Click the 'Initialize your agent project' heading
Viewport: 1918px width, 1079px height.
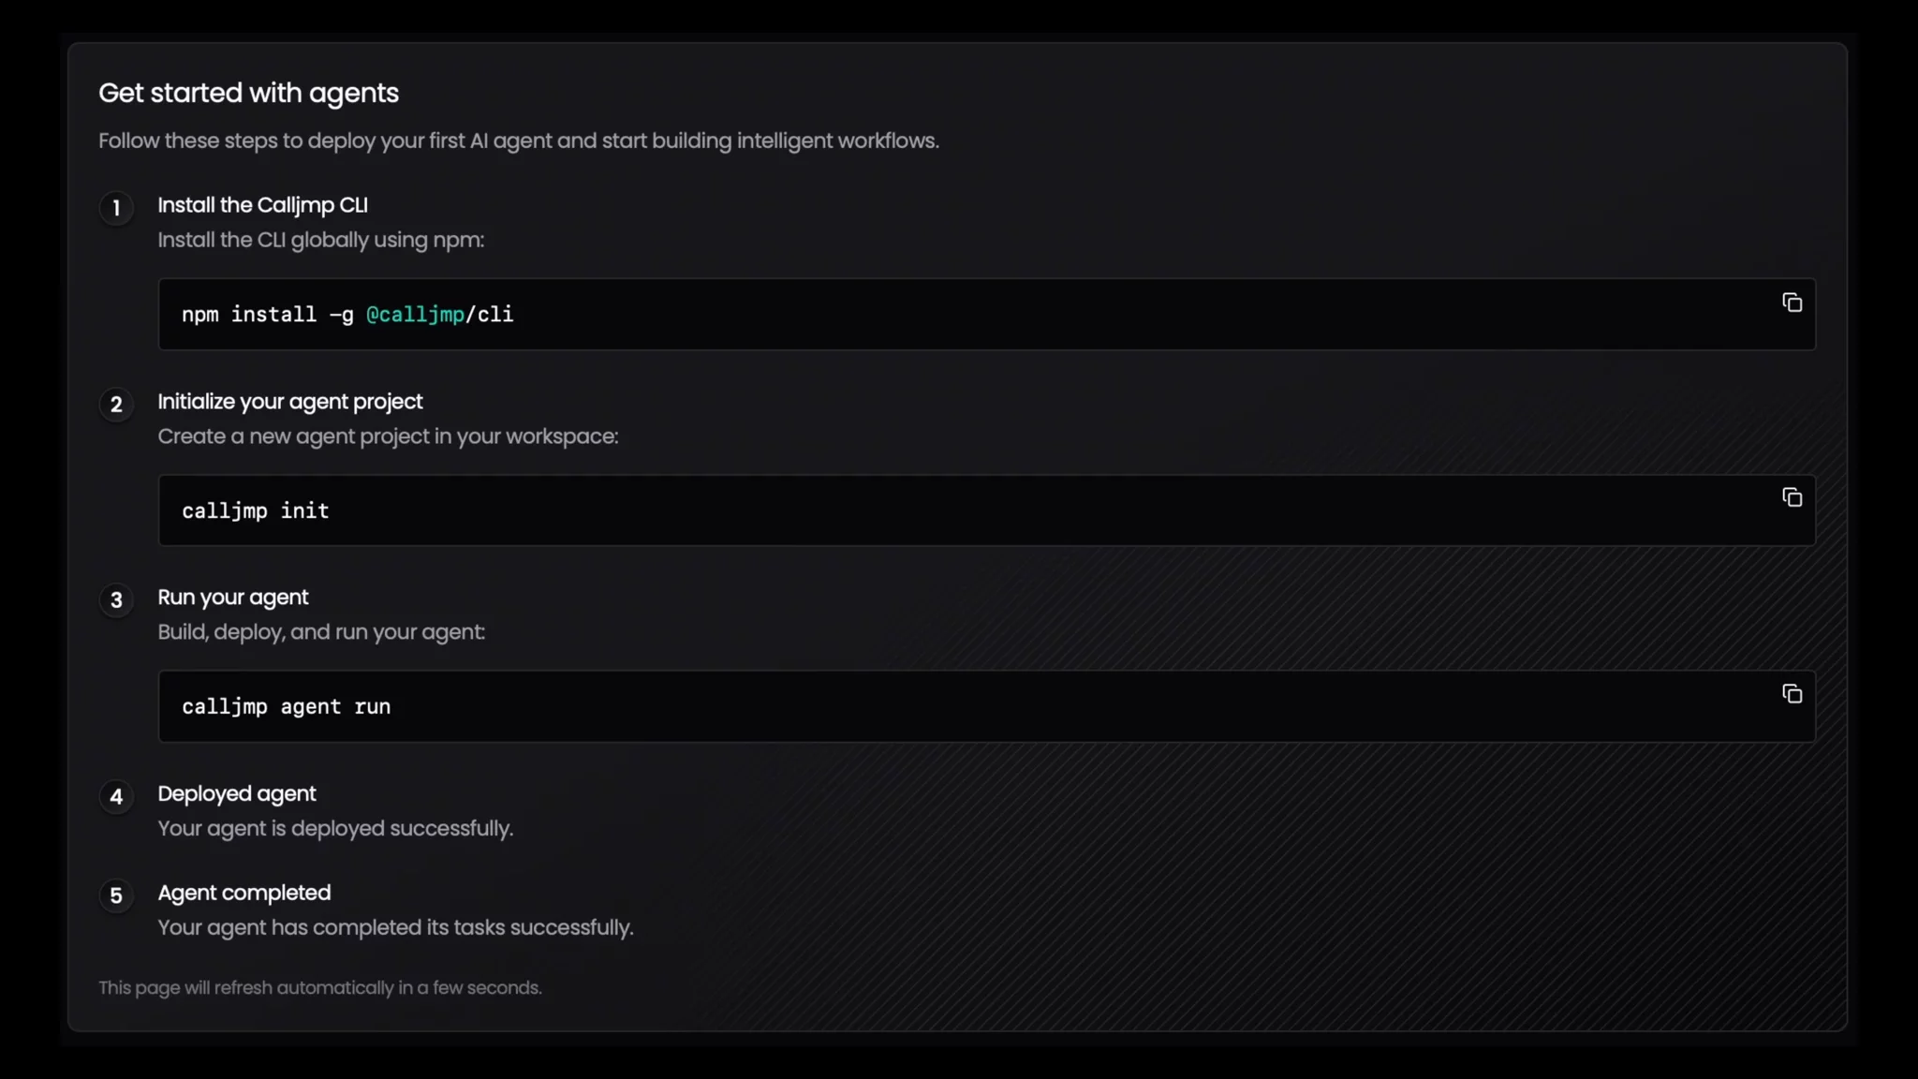pyautogui.click(x=289, y=402)
